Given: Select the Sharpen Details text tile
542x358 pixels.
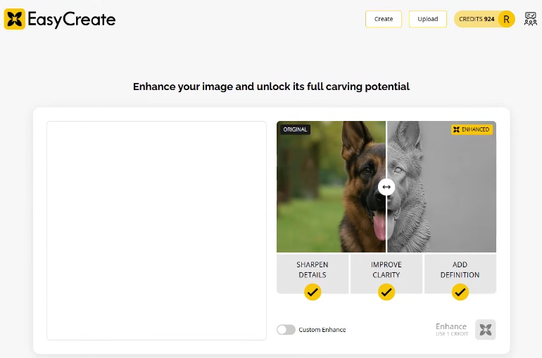Looking at the screenshot, I should pos(313,269).
